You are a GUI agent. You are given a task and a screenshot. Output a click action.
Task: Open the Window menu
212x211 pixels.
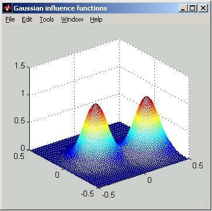tap(72, 19)
